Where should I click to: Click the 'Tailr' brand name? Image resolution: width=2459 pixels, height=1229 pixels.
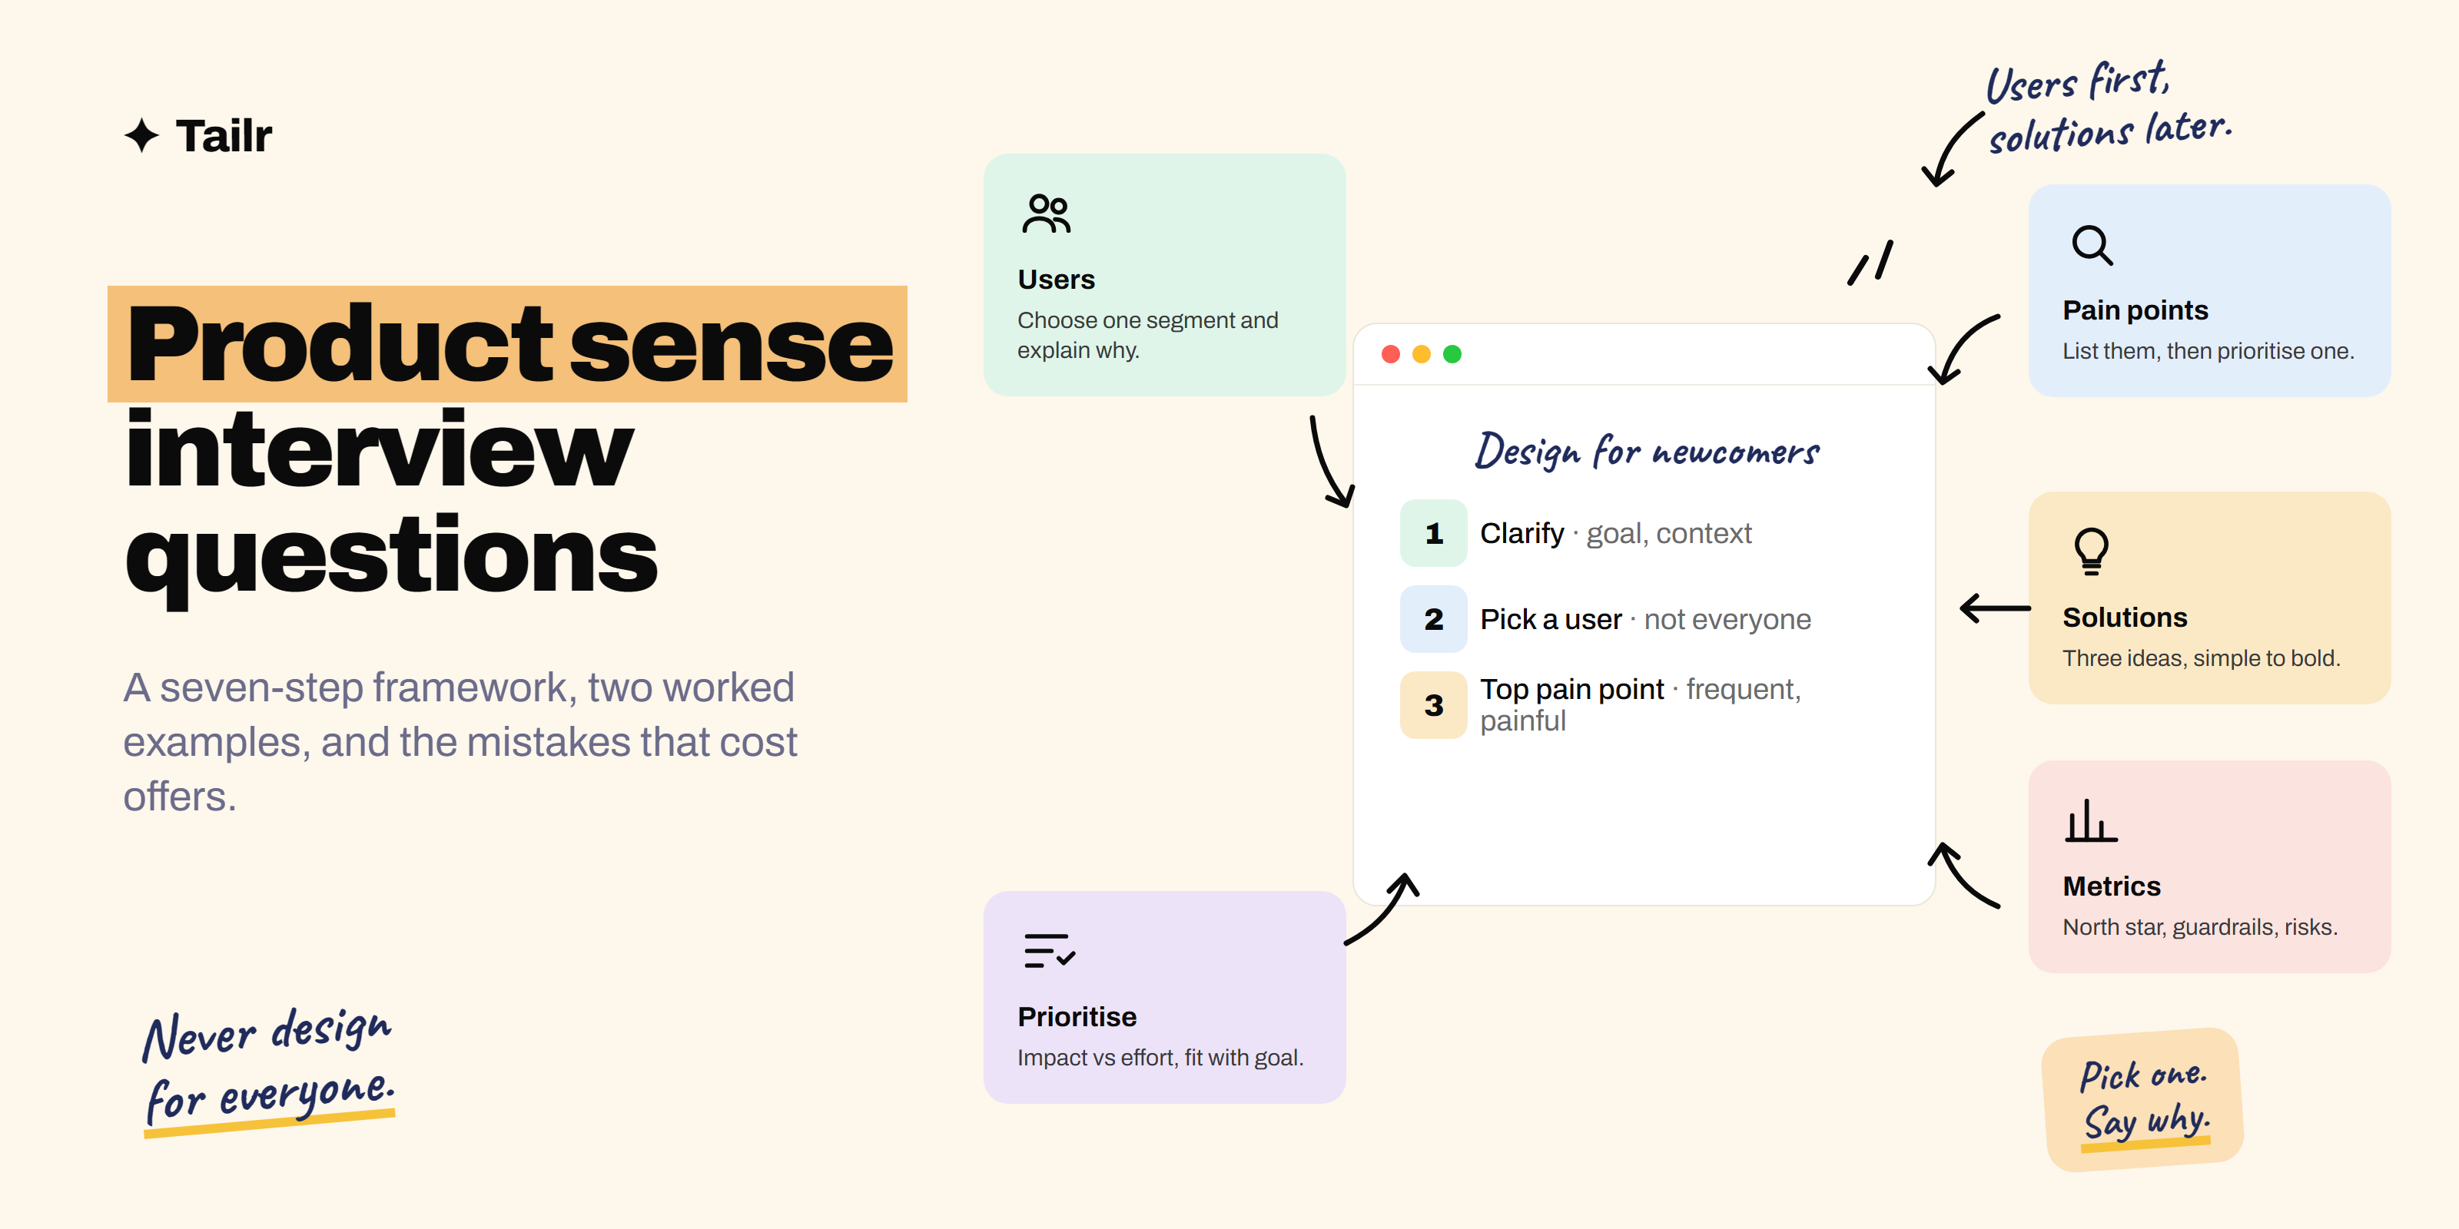coord(224,135)
